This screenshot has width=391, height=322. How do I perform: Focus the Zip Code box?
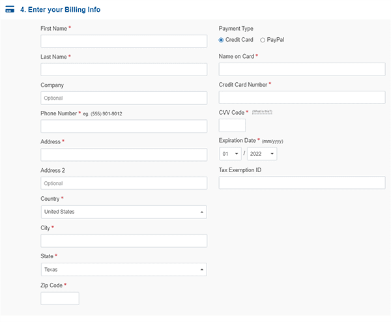60,298
